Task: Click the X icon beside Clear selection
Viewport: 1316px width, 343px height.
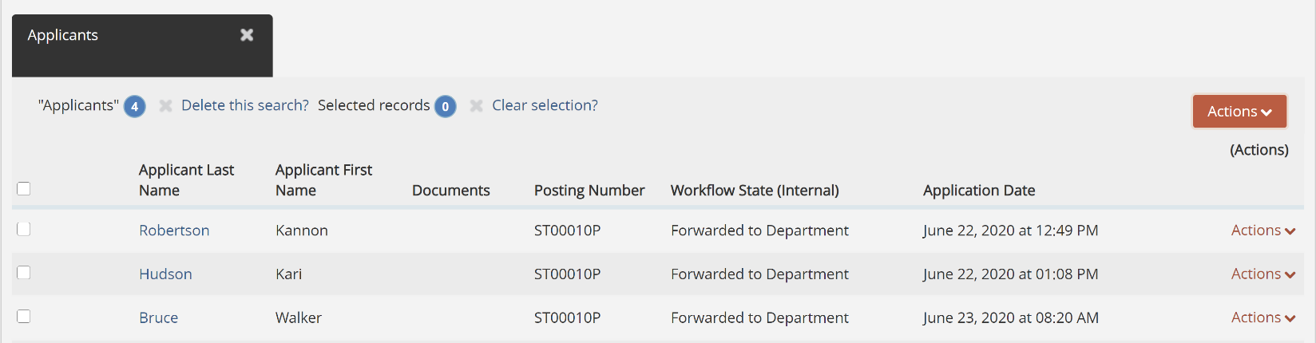Action: click(476, 106)
